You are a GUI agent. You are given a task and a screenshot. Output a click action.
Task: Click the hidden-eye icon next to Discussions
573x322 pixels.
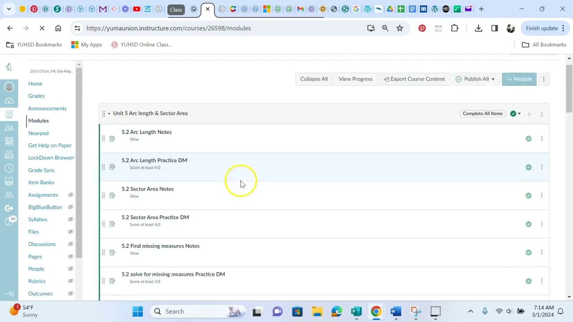(70, 244)
